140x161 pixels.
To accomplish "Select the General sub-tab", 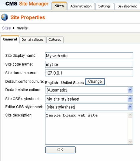I will 10,39.
